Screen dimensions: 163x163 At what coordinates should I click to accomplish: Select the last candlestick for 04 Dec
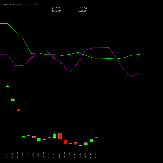[x=96, y=138]
